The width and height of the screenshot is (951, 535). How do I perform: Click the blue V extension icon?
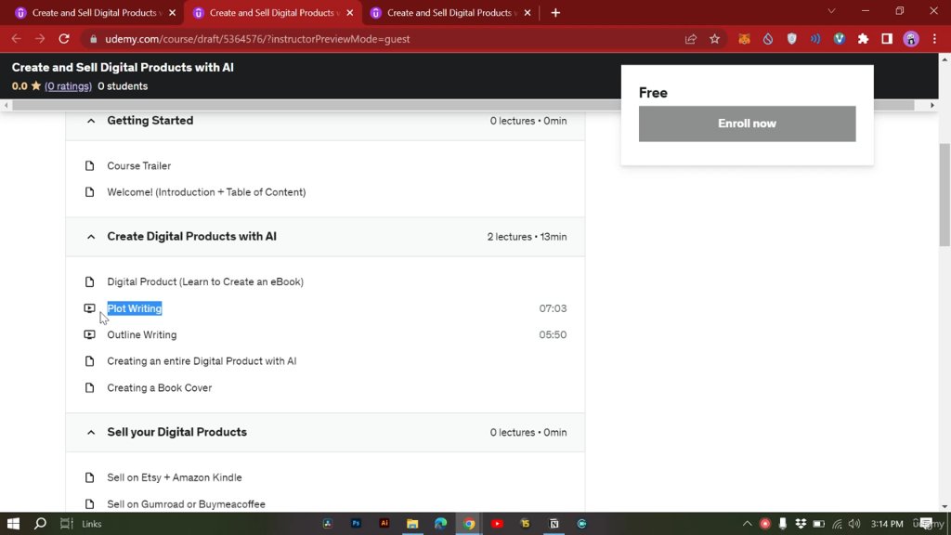[840, 39]
